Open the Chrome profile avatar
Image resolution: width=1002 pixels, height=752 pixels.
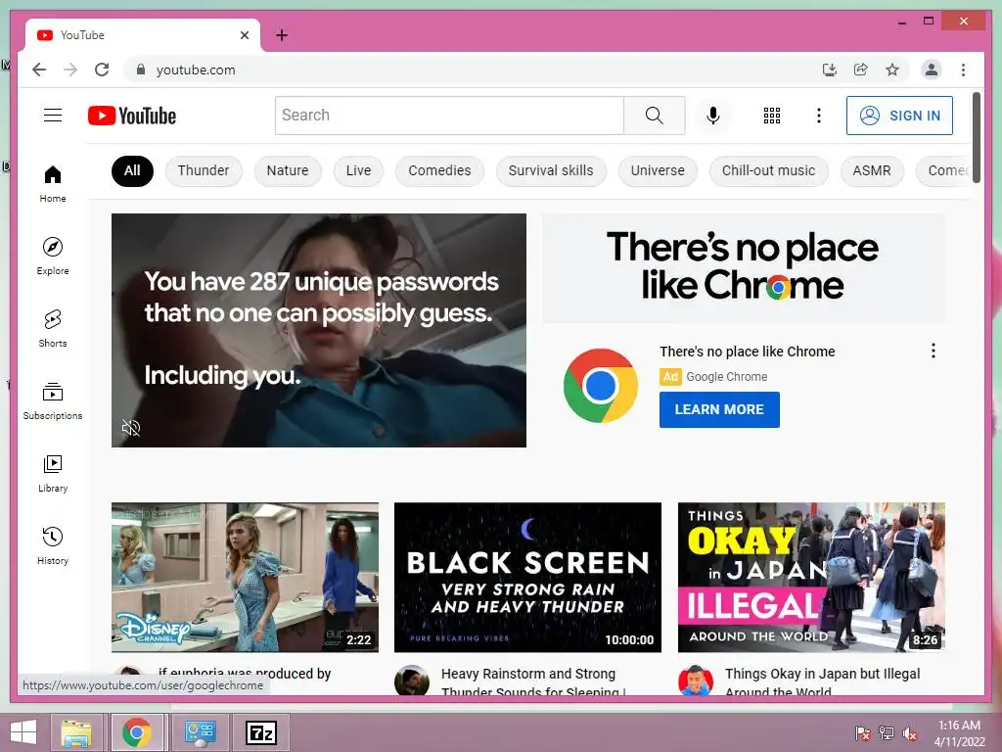(932, 70)
